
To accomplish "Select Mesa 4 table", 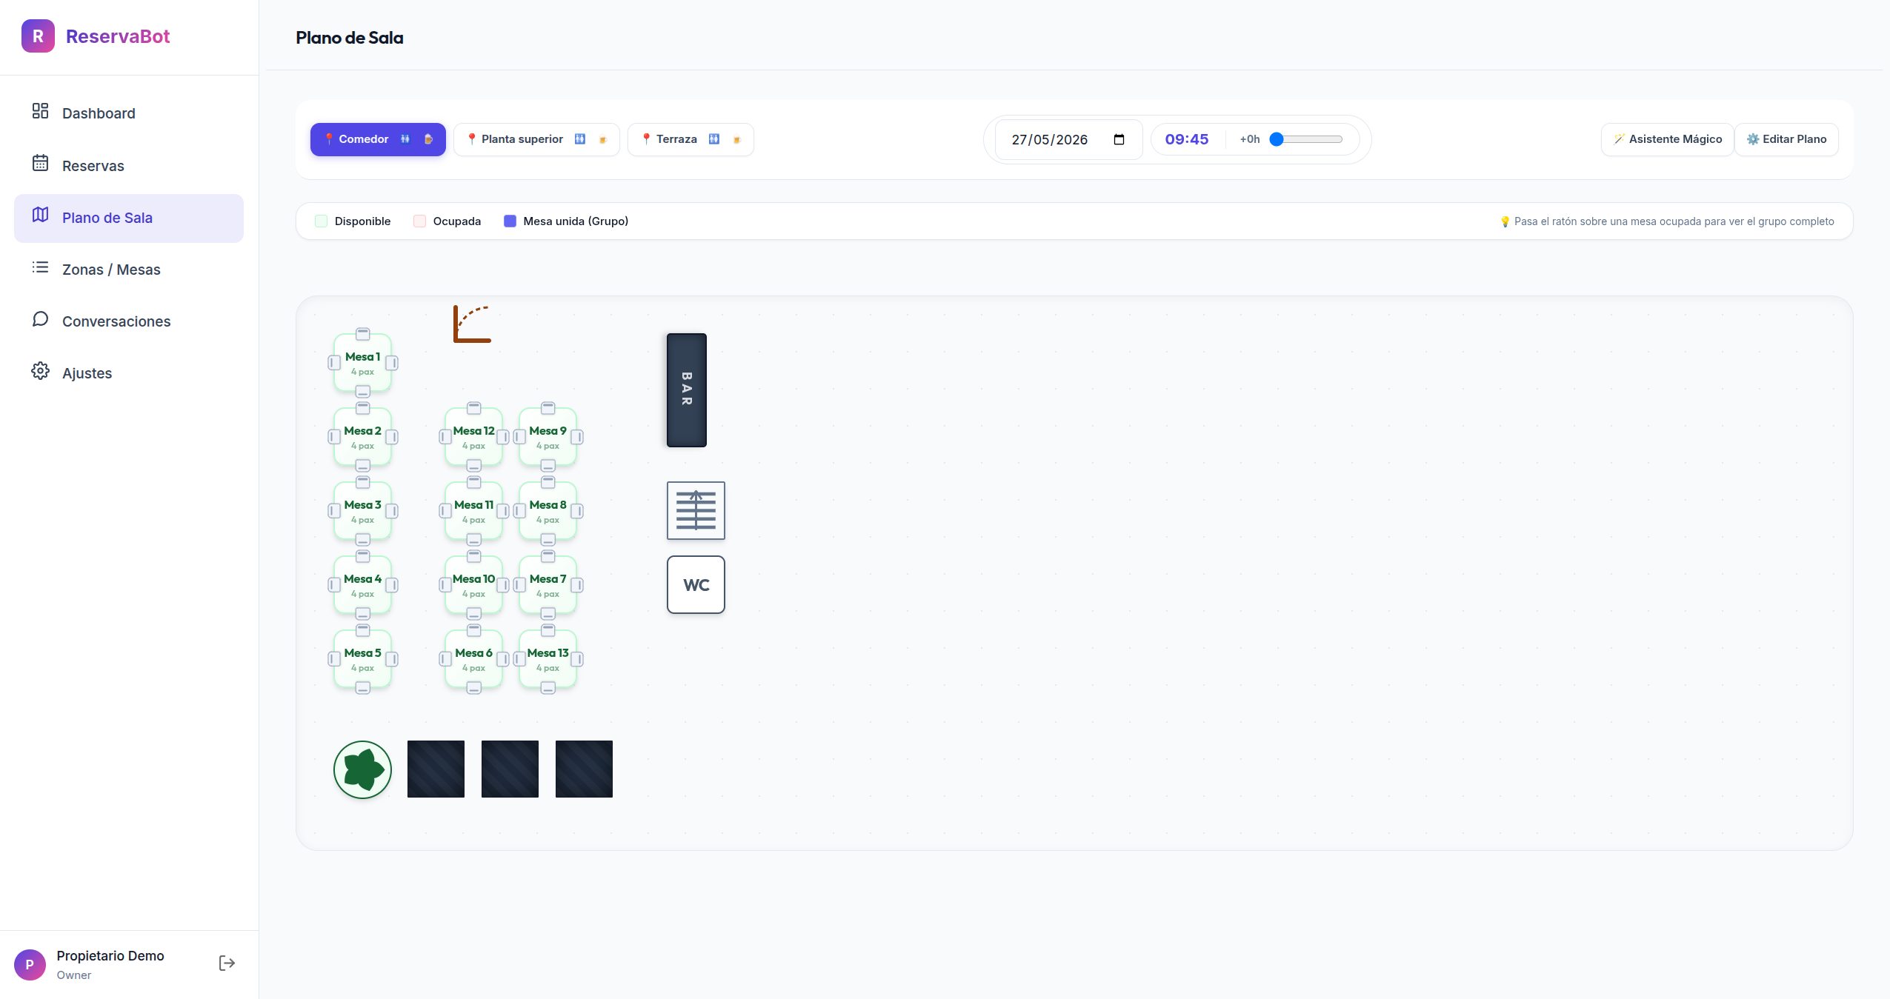I will point(362,585).
